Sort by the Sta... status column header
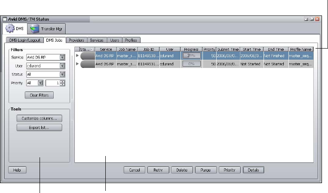The width and height of the screenshot is (328, 193). pyautogui.click(x=87, y=49)
